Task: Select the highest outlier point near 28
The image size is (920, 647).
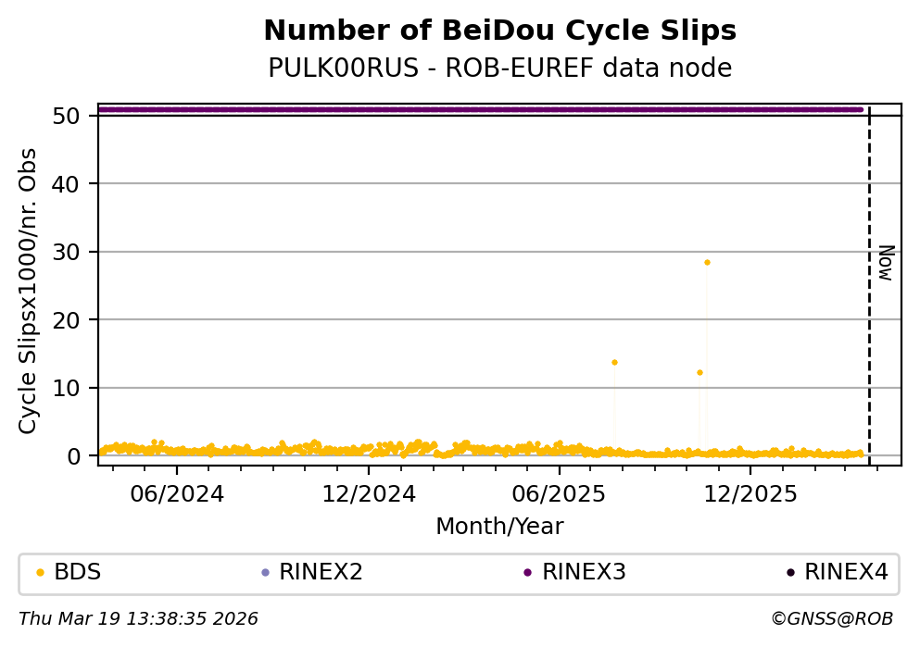Action: [x=707, y=262]
